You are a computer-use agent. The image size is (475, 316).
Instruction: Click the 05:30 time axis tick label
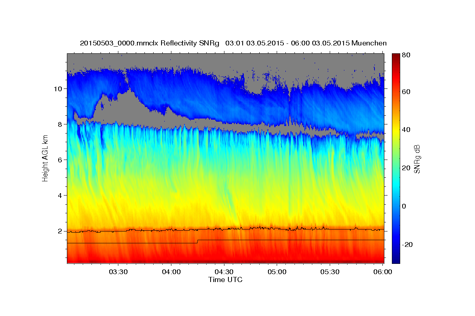coord(330,272)
